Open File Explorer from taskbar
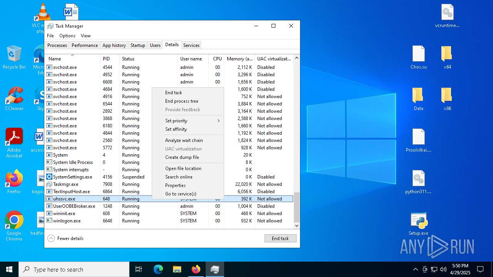This screenshot has height=277, width=493. (177, 269)
